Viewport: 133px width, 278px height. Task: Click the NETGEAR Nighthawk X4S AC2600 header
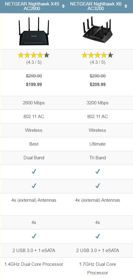32,6
